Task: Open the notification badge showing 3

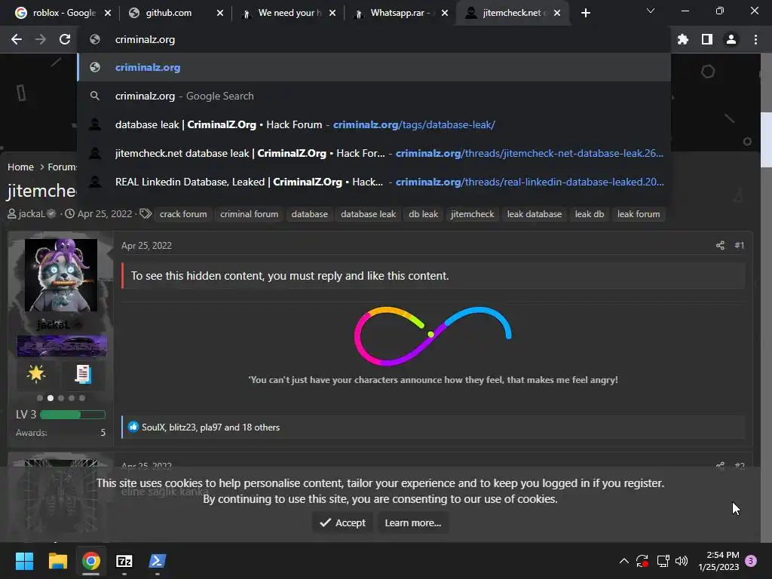Action: click(x=751, y=561)
